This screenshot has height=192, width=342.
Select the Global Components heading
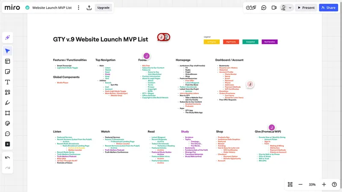click(x=66, y=77)
